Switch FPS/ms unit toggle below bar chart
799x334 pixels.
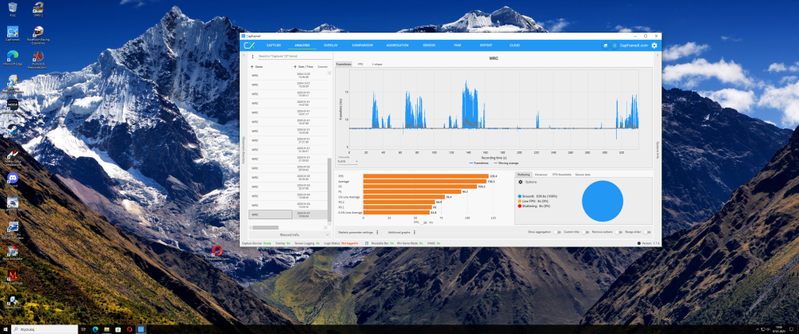pyautogui.click(x=424, y=222)
